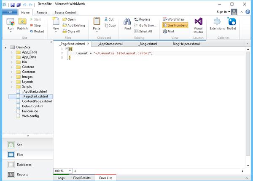253x181 pixels.
Task: Click Select All
Action: (x=143, y=31)
